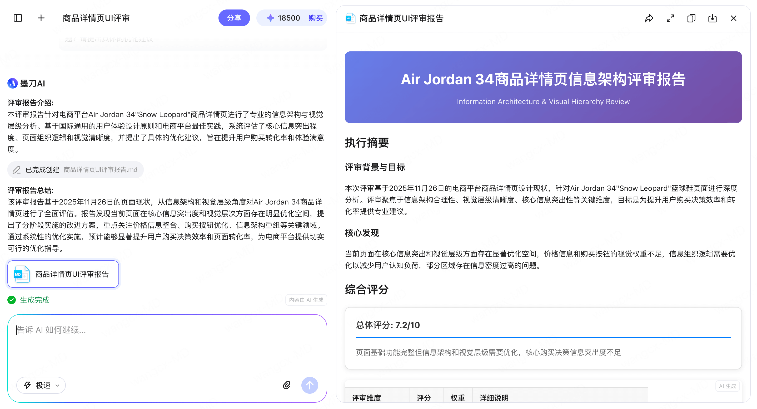Share the report via the share arrow icon

[x=649, y=18]
